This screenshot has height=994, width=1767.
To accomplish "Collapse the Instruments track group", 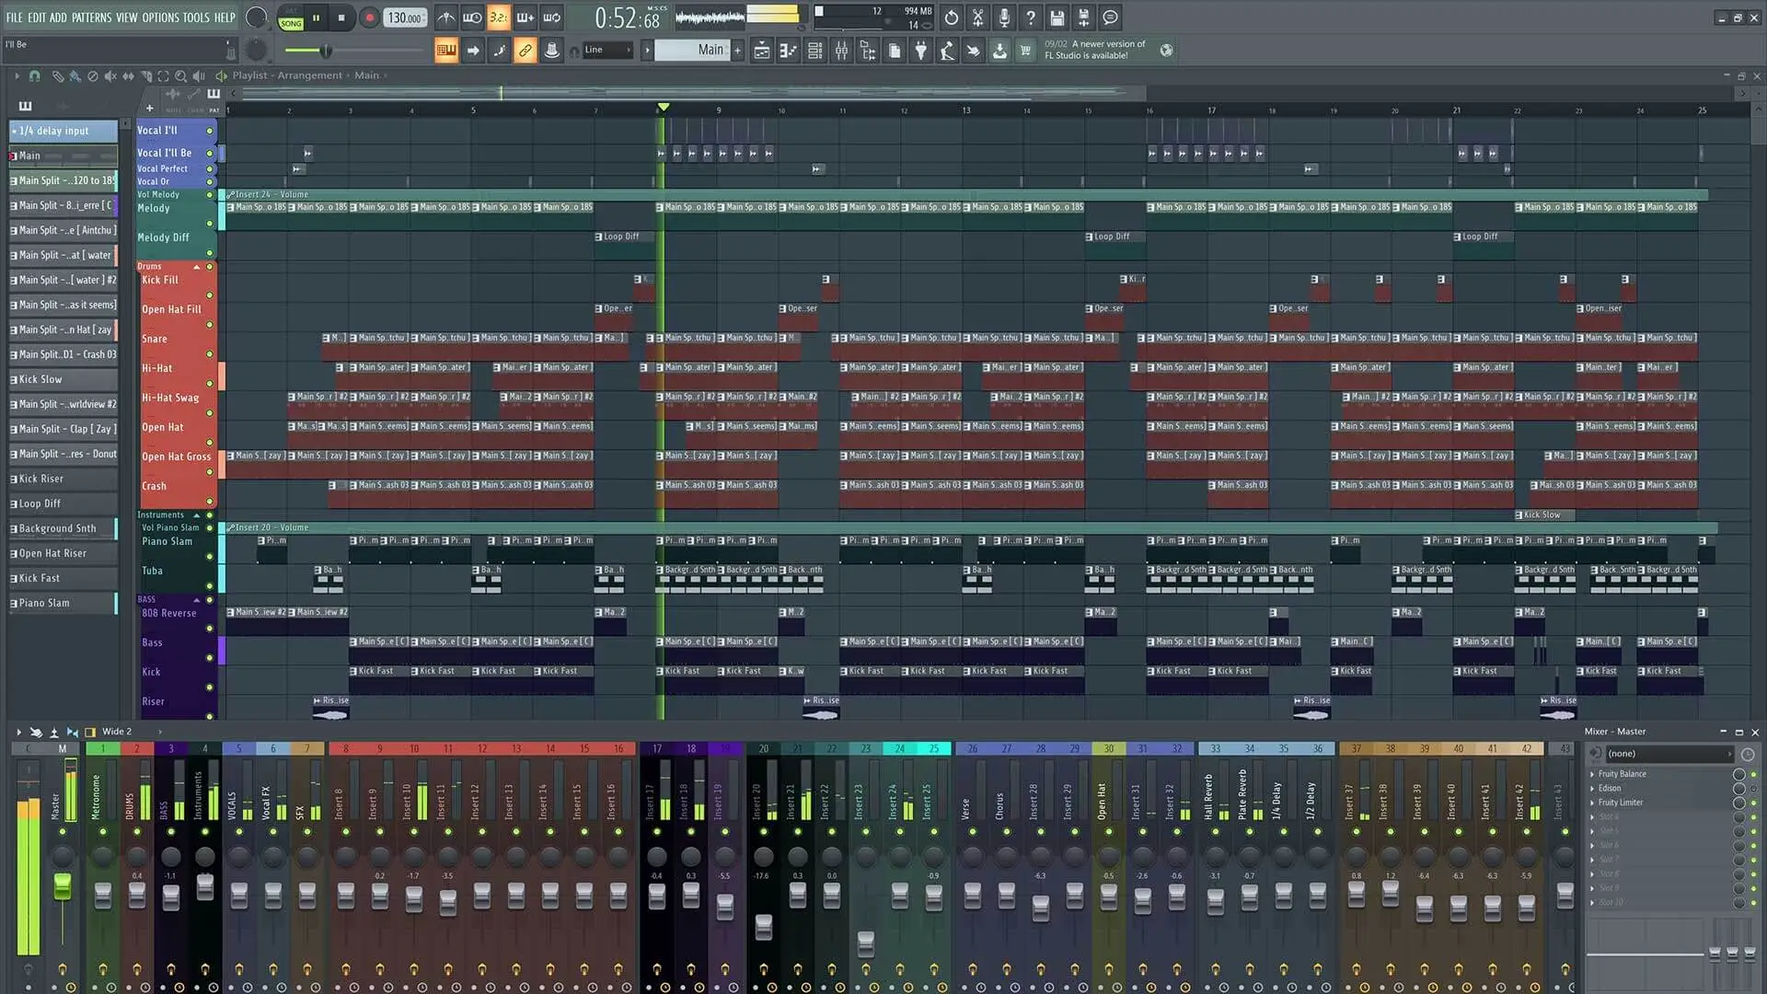I will tap(196, 515).
